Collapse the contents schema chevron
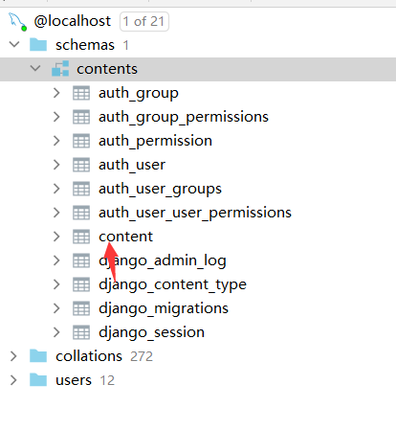The height and width of the screenshot is (430, 396). click(x=35, y=68)
